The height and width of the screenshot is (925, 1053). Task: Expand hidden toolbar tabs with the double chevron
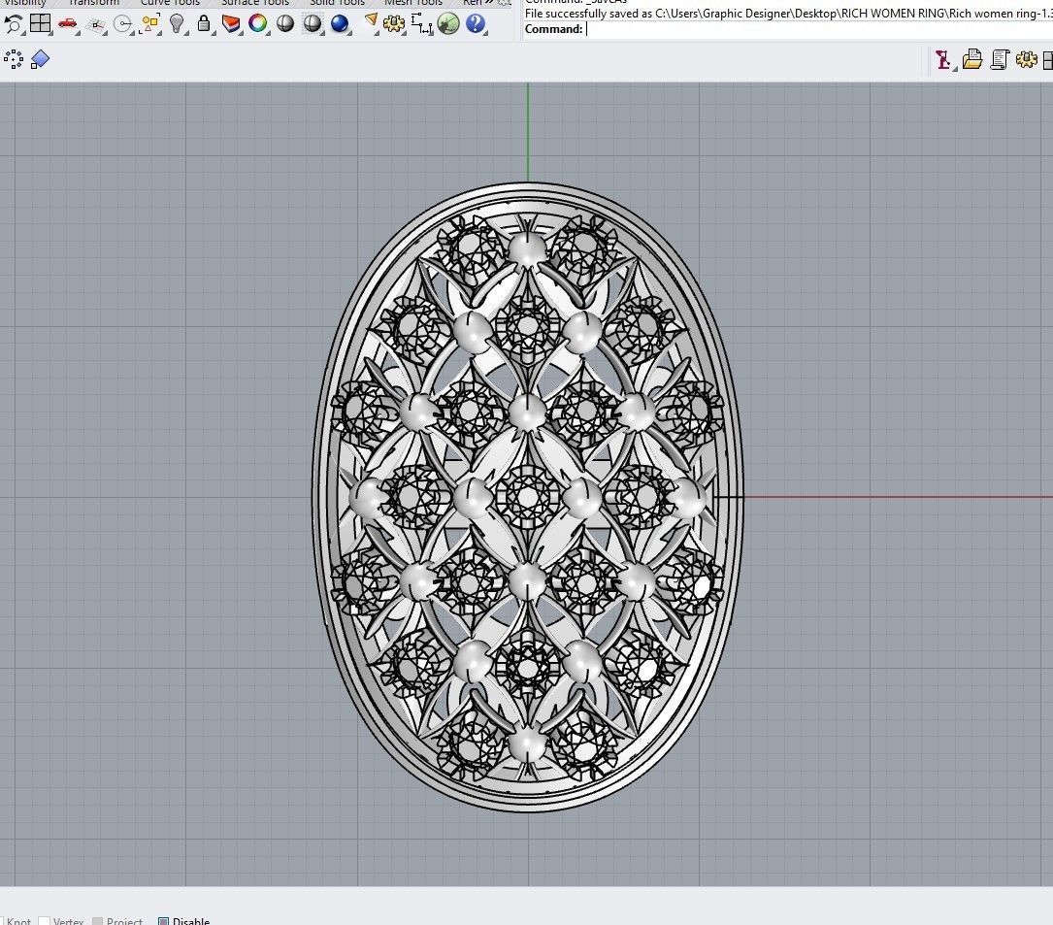pos(489,3)
